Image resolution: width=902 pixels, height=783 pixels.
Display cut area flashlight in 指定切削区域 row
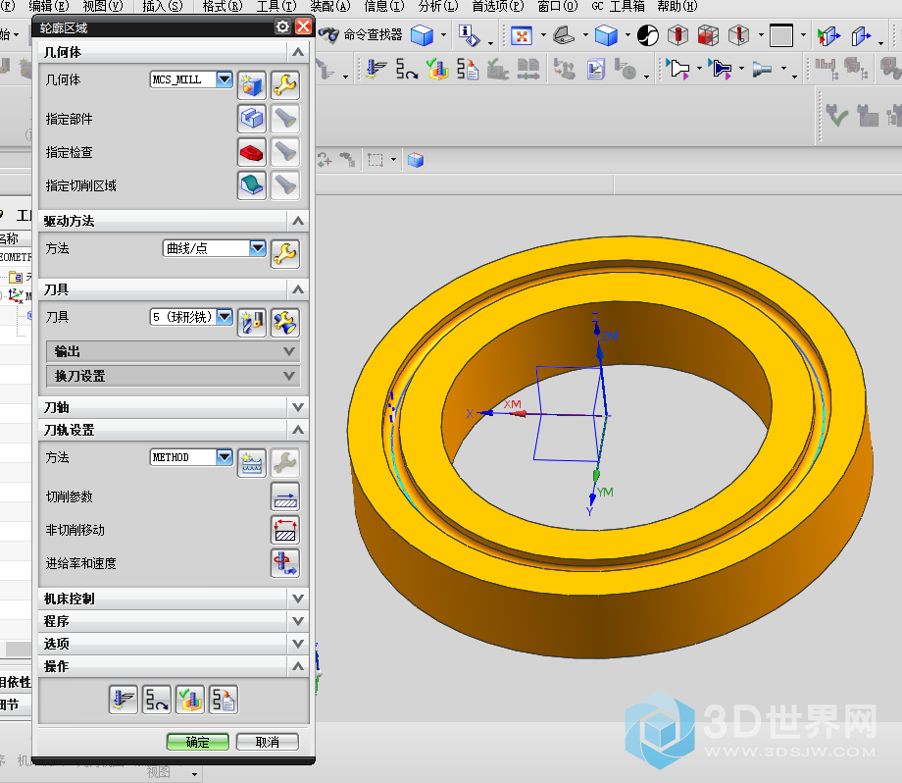click(284, 185)
